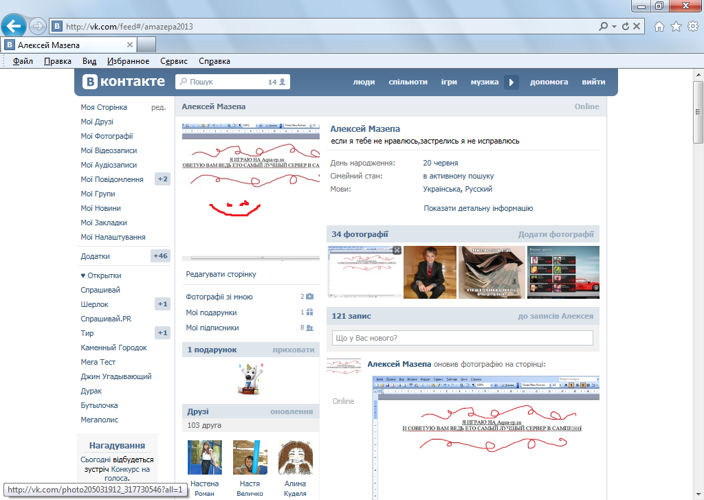Open Мої Фотографії in sidebar

107,136
